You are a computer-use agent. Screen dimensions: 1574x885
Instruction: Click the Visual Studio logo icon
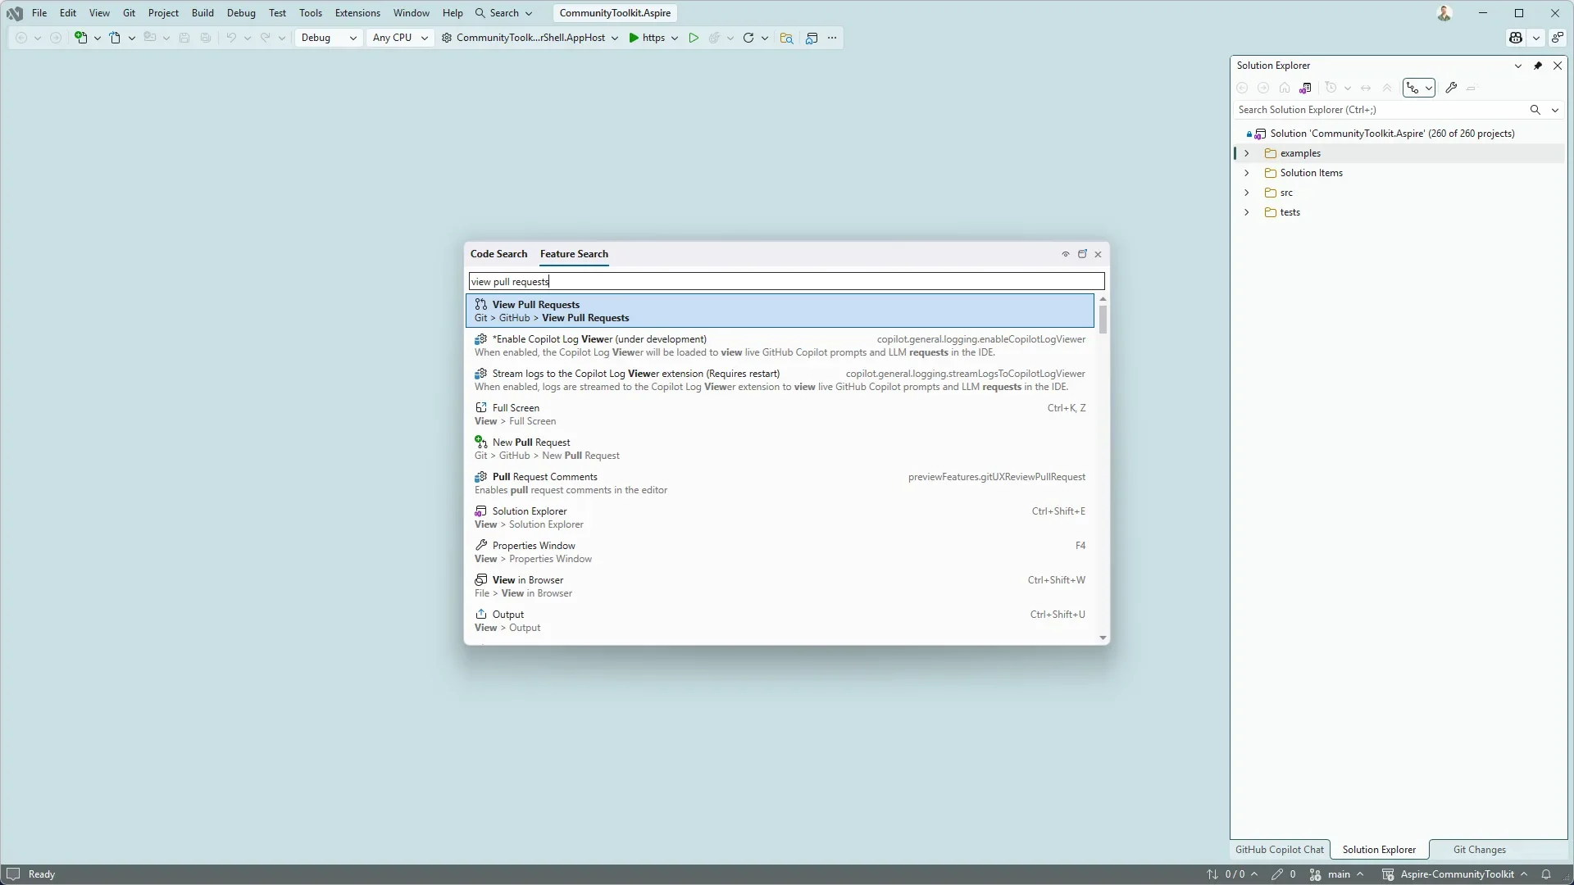click(x=14, y=13)
